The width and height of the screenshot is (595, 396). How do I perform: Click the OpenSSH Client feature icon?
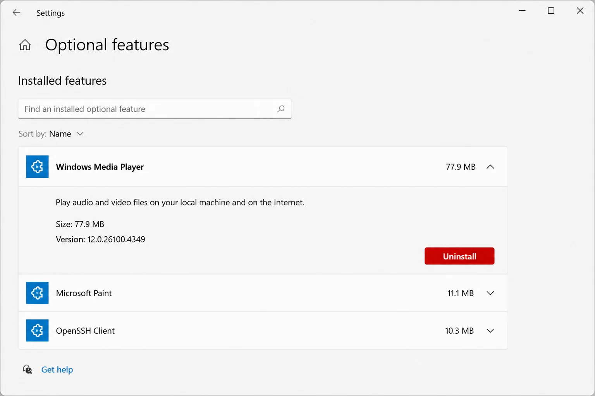click(x=37, y=331)
